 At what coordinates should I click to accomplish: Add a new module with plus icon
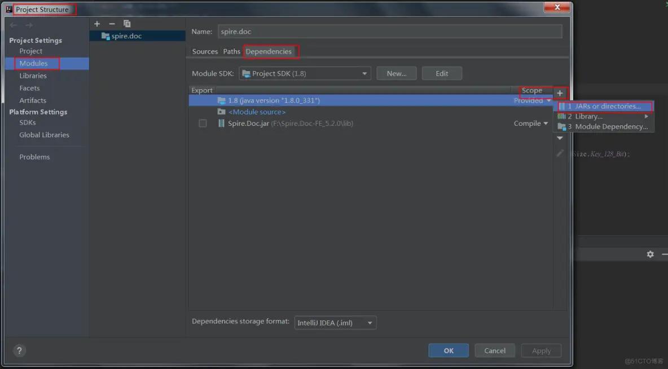click(97, 24)
